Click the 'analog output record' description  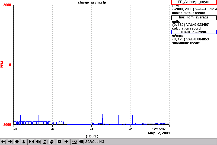(189, 13)
